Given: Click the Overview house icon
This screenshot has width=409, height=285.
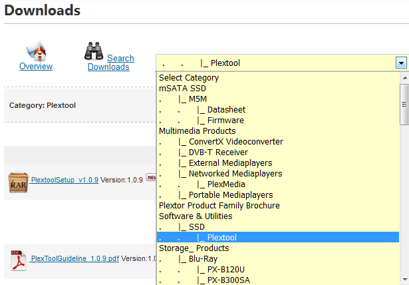Looking at the screenshot, I should pyautogui.click(x=36, y=51).
